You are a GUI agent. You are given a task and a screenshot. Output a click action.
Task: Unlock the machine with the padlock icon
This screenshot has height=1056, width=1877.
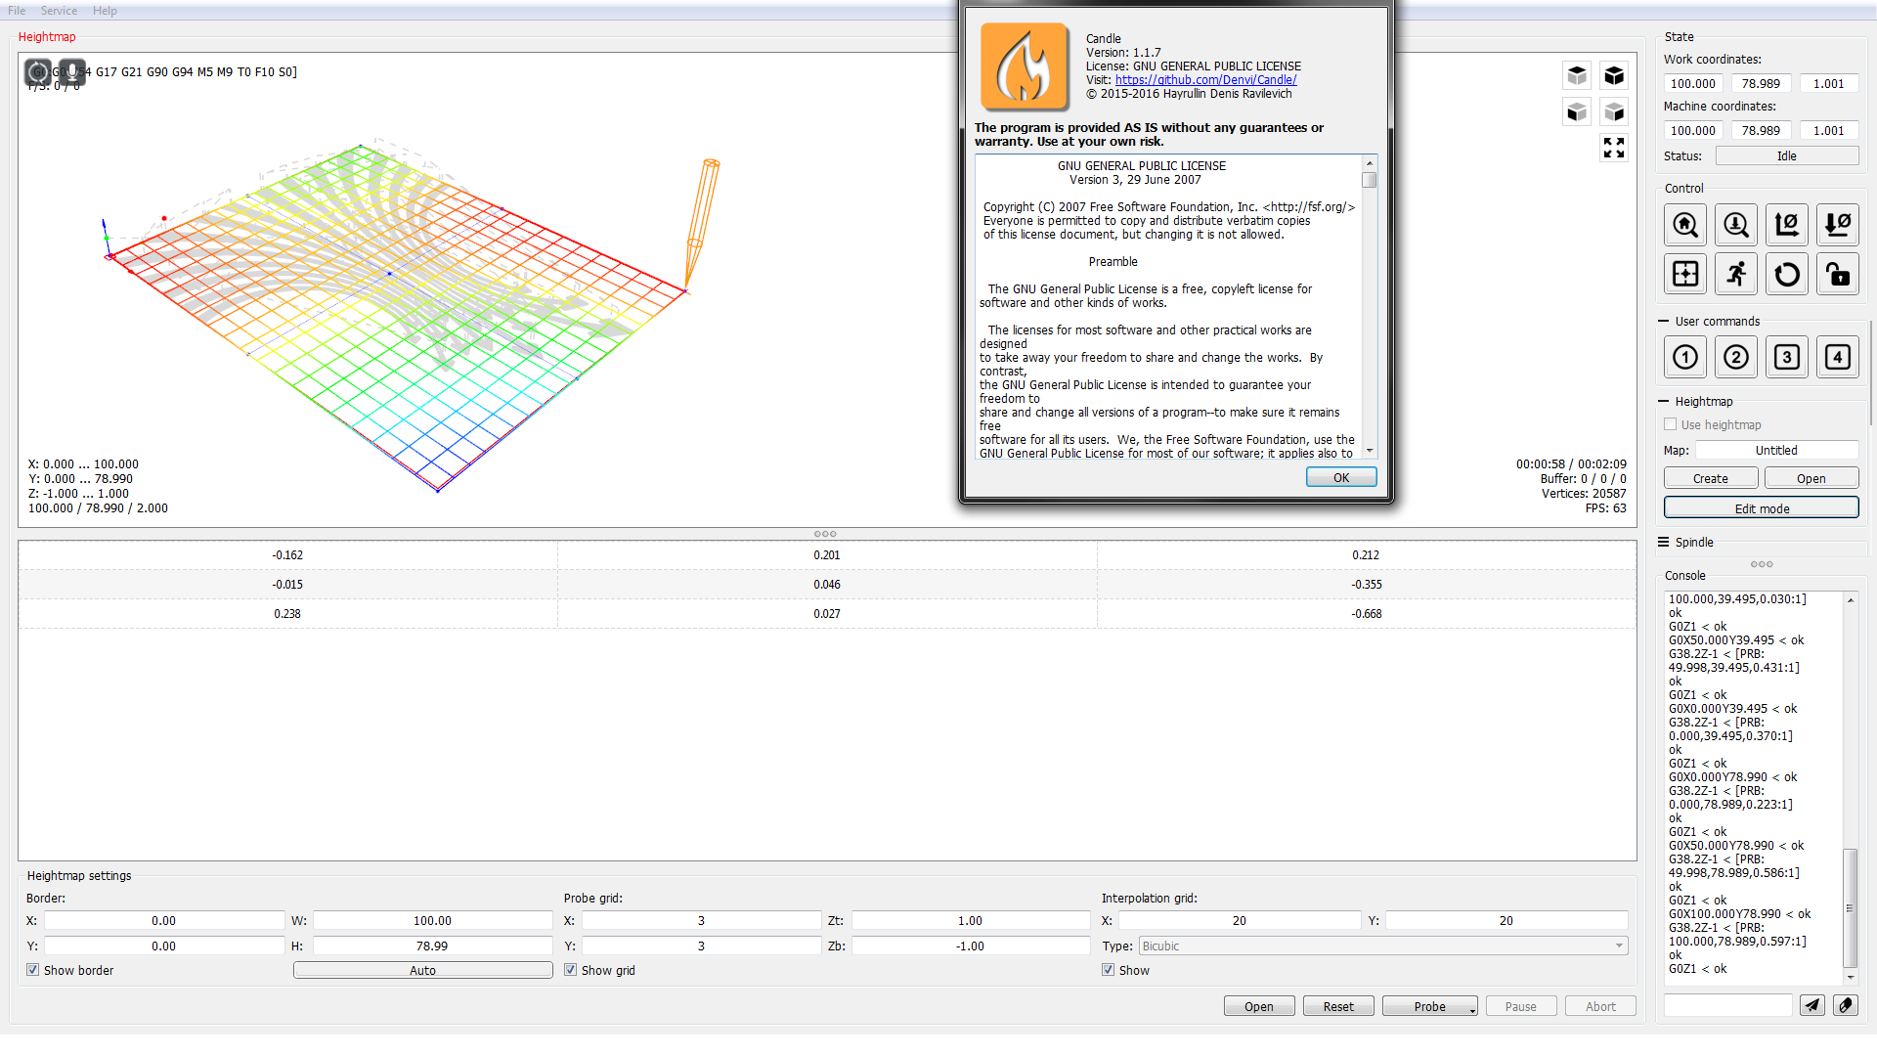pos(1838,274)
